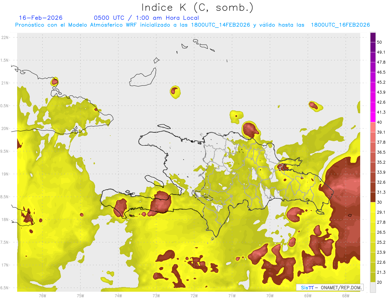Click the '19N' latitude axis label

click(x=5, y=174)
